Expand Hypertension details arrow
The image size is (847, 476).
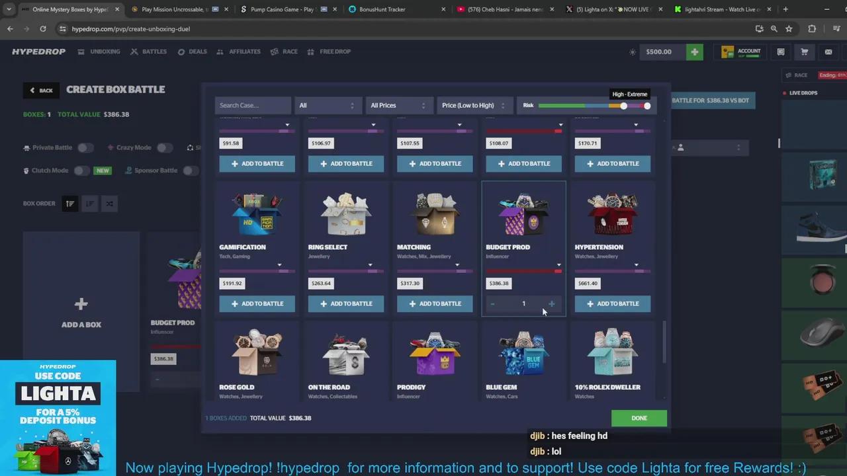coord(636,265)
